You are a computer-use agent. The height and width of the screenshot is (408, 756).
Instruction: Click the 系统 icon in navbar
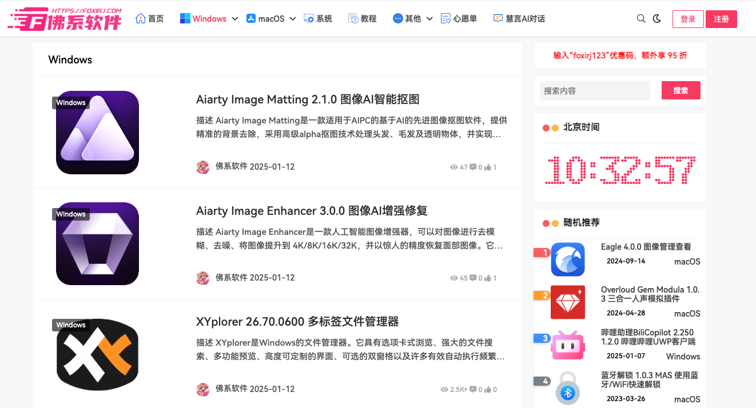click(x=309, y=18)
